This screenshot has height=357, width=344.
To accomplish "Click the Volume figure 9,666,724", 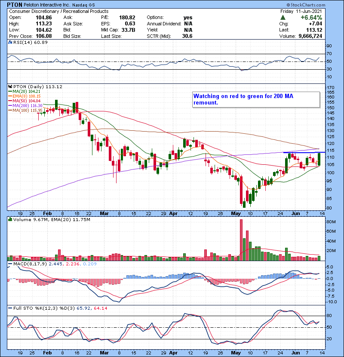I will [x=310, y=36].
